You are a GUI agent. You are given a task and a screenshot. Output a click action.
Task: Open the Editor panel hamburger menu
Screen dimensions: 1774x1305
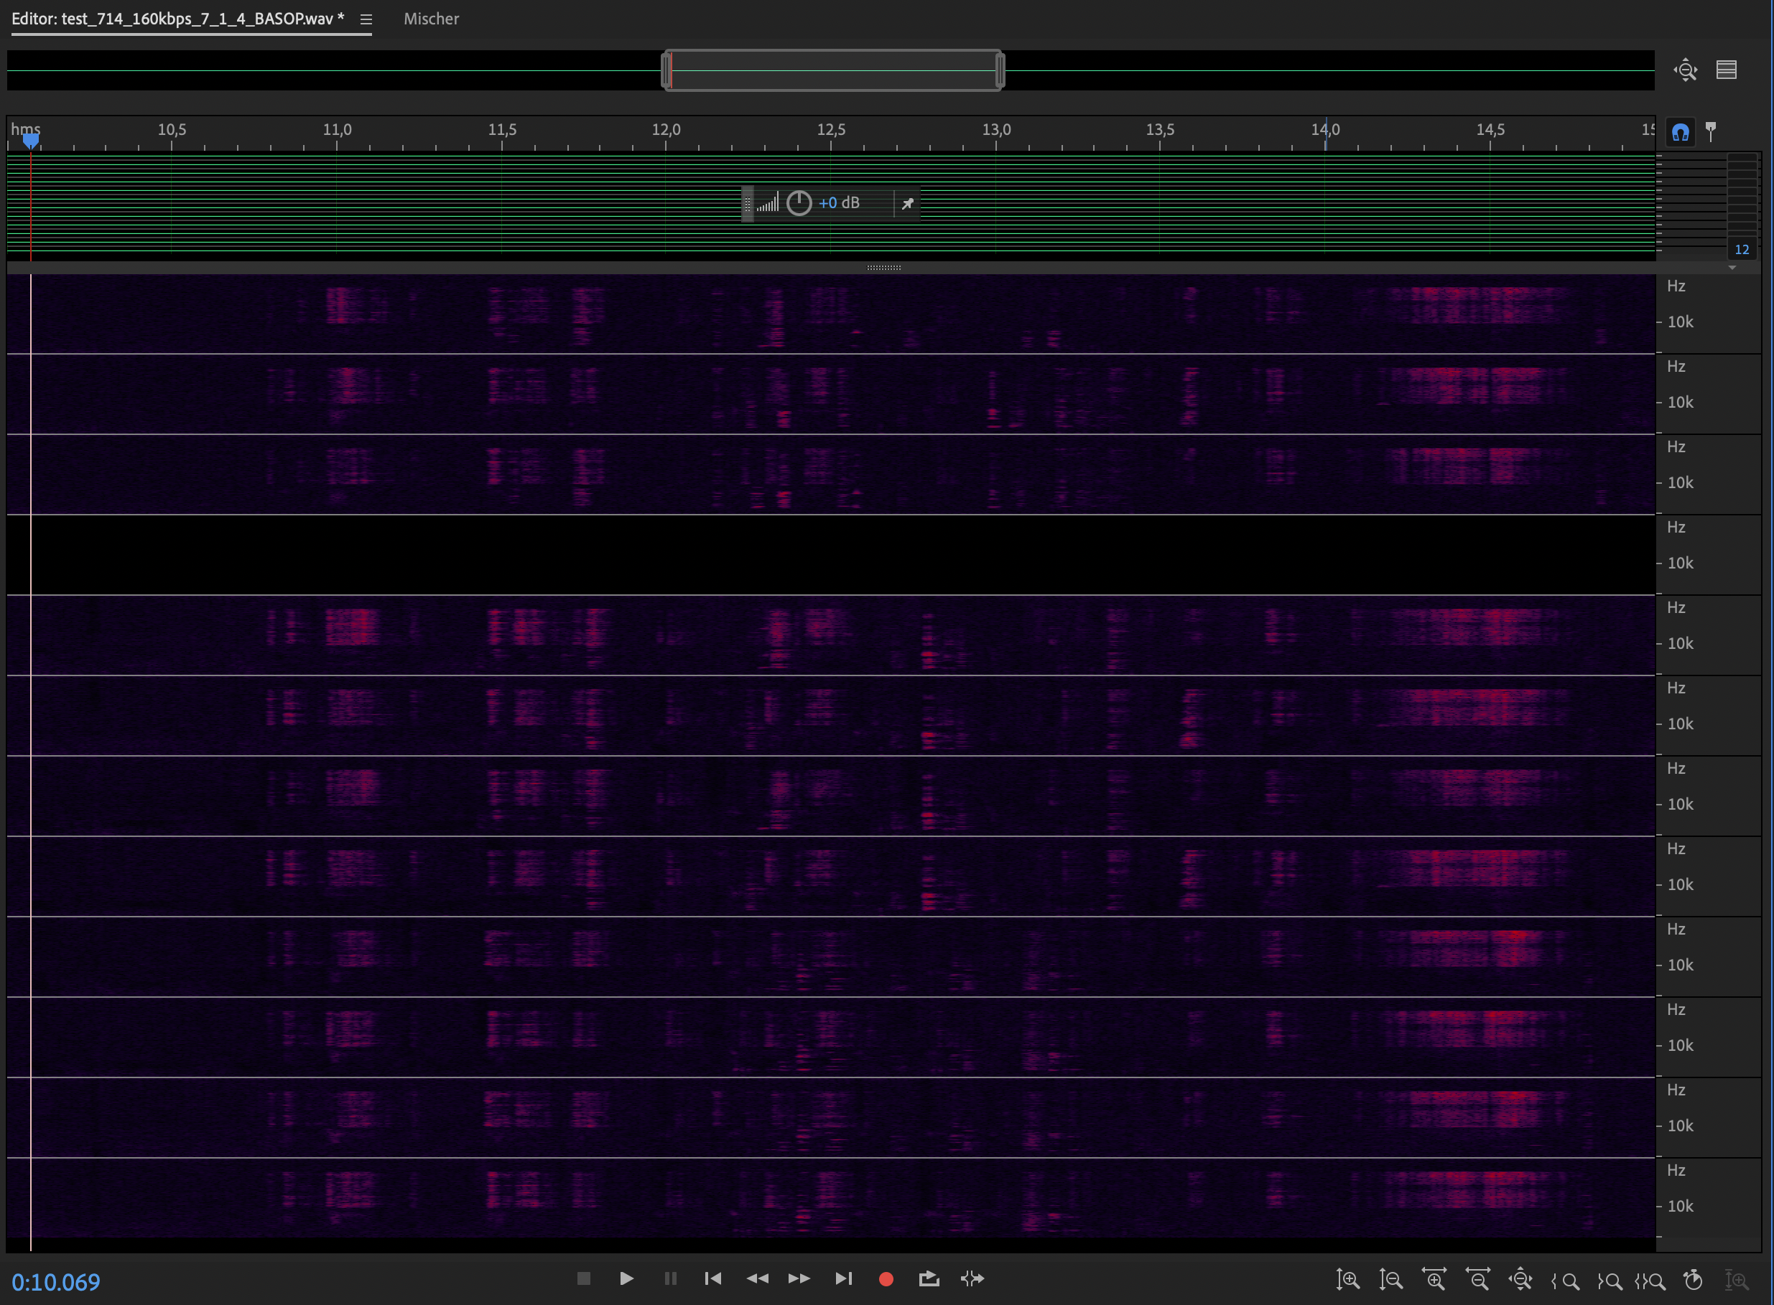[x=366, y=19]
